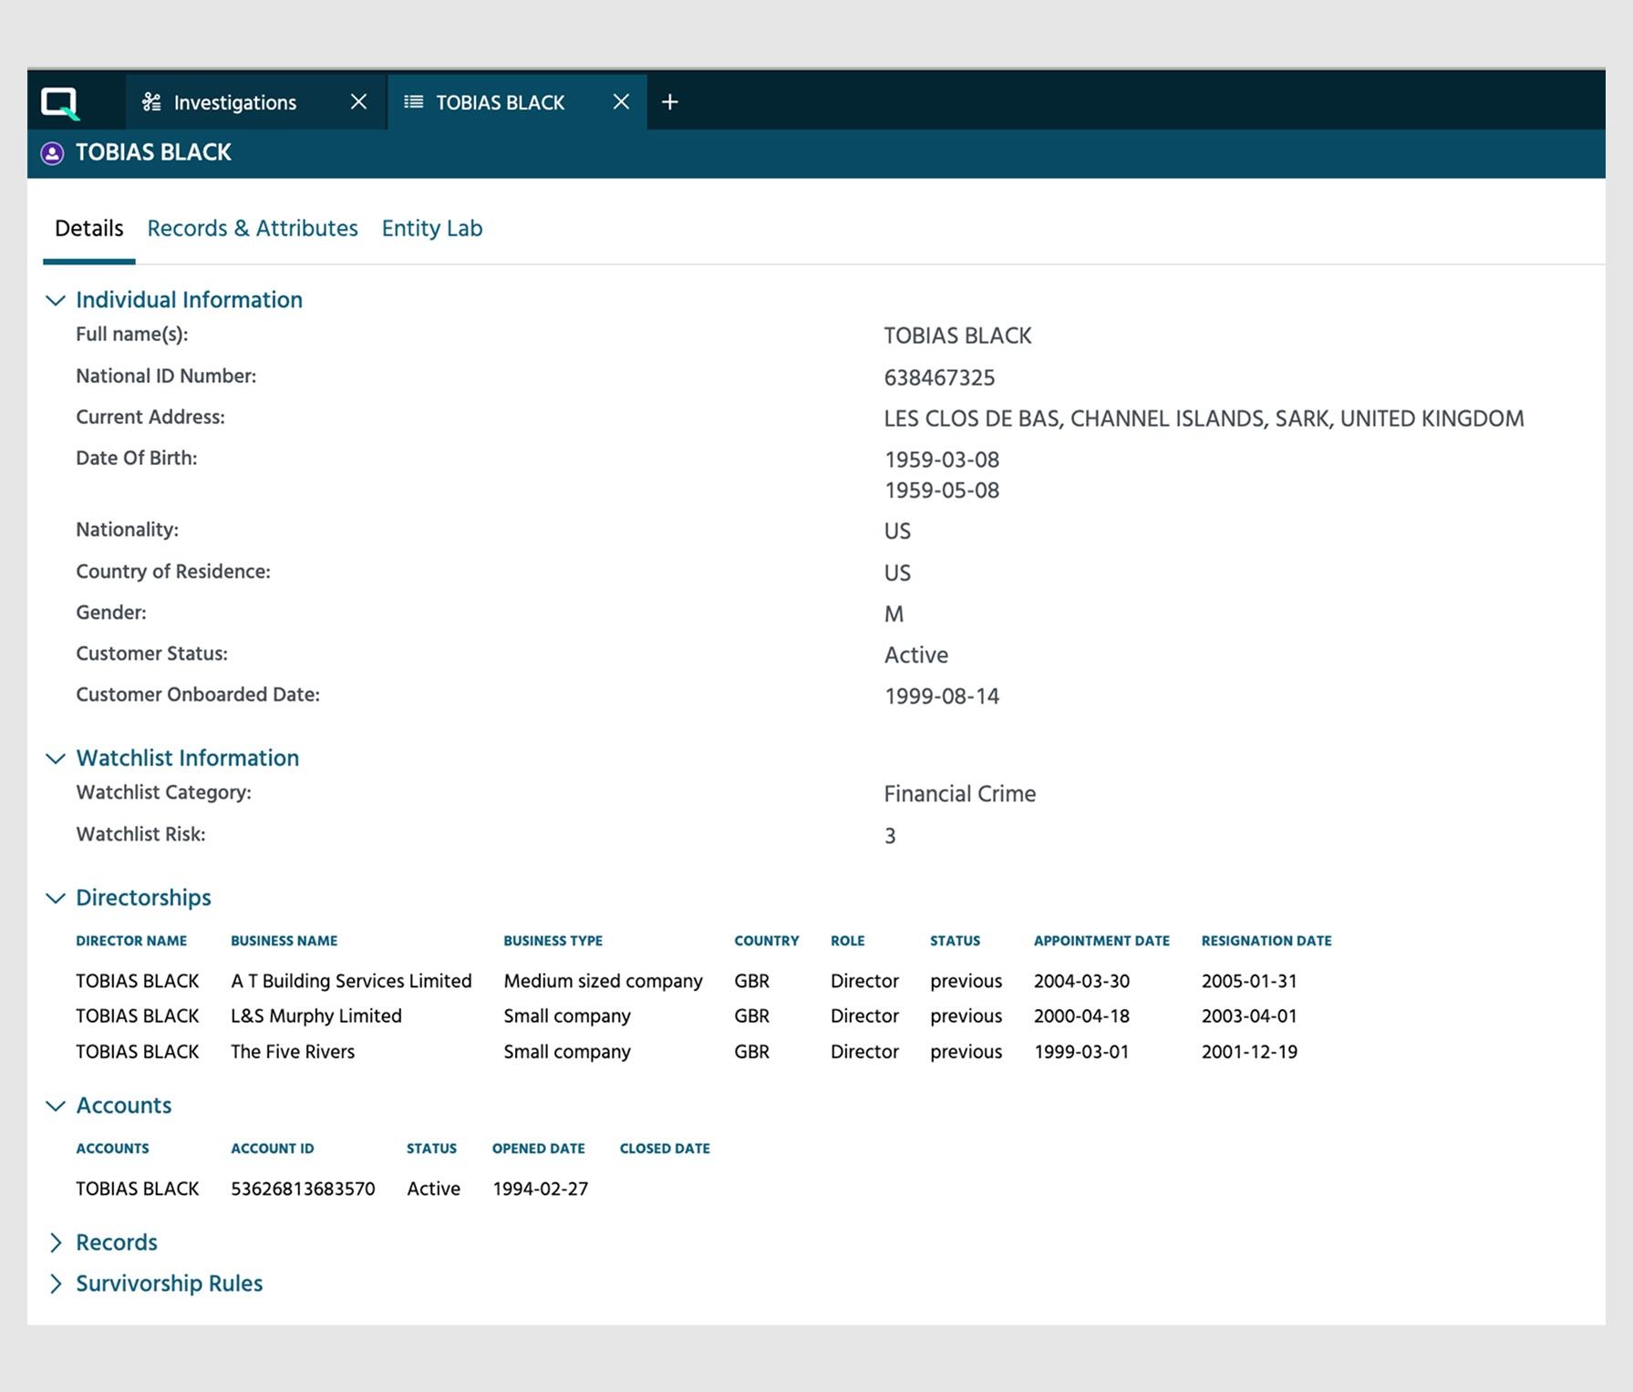The height and width of the screenshot is (1392, 1633).
Task: Expand the Records section
Action: point(56,1242)
